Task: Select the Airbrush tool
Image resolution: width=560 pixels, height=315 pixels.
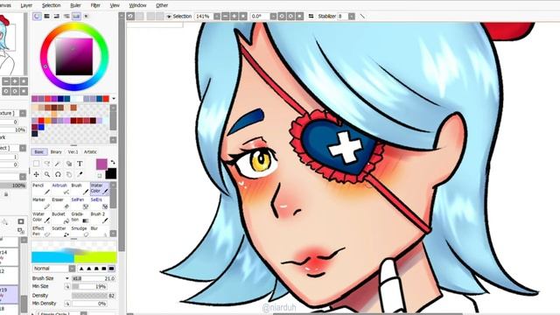Action: click(60, 189)
